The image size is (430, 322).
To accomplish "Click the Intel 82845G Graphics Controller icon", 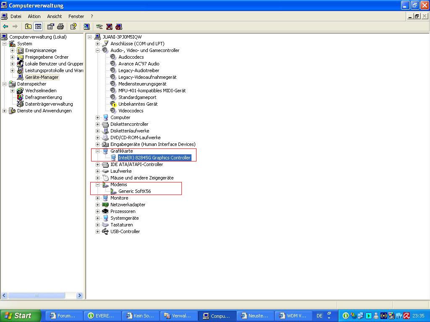I will coord(113,158).
